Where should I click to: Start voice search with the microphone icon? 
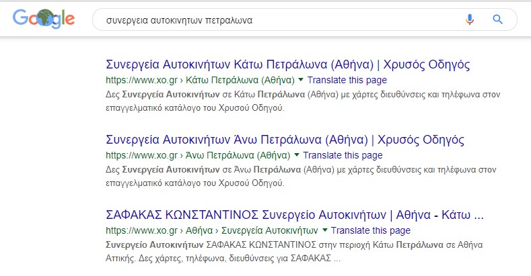[x=470, y=19]
